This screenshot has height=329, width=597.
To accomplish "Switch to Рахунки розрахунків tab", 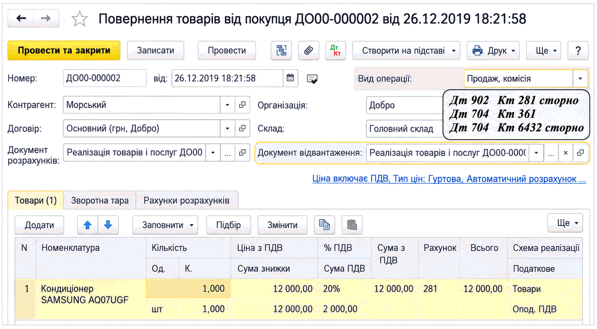I will pos(187,200).
